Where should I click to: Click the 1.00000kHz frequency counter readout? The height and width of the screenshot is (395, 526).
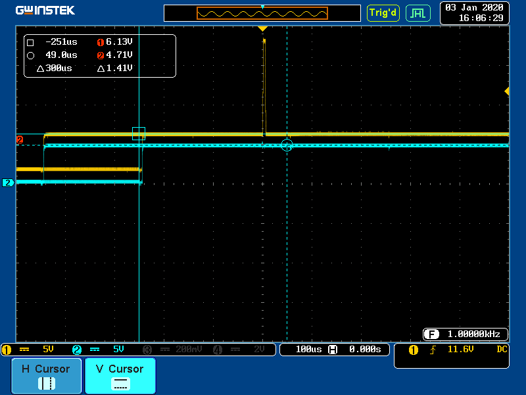coord(466,334)
